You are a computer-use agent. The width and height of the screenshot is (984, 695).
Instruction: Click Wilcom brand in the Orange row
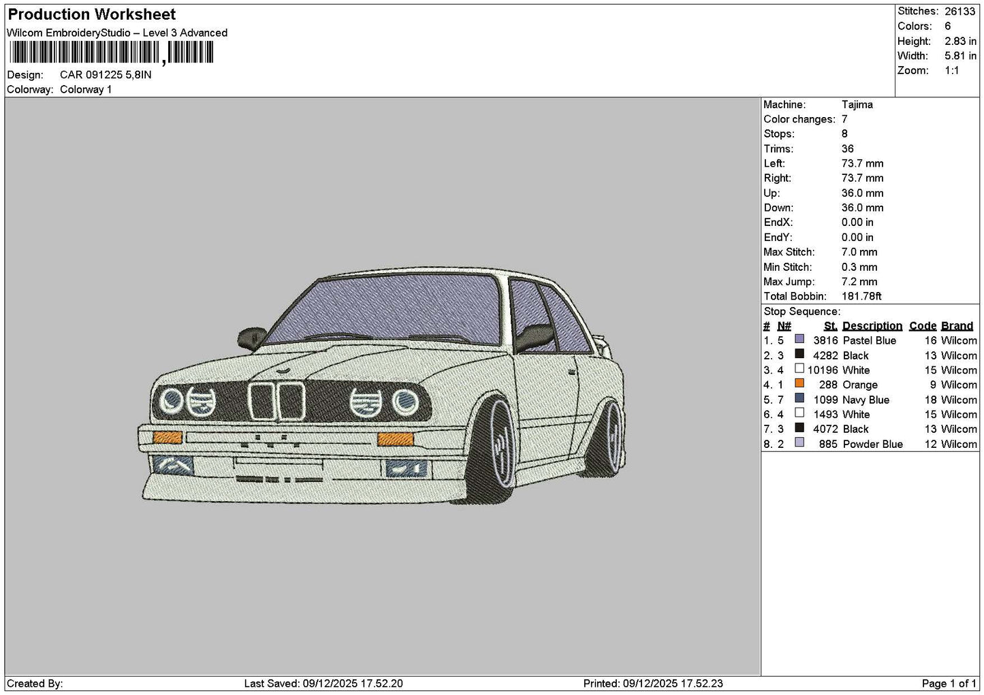959,385
